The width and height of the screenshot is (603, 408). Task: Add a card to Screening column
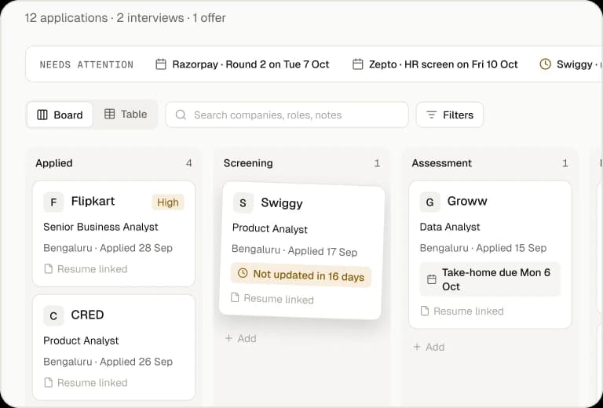point(241,338)
